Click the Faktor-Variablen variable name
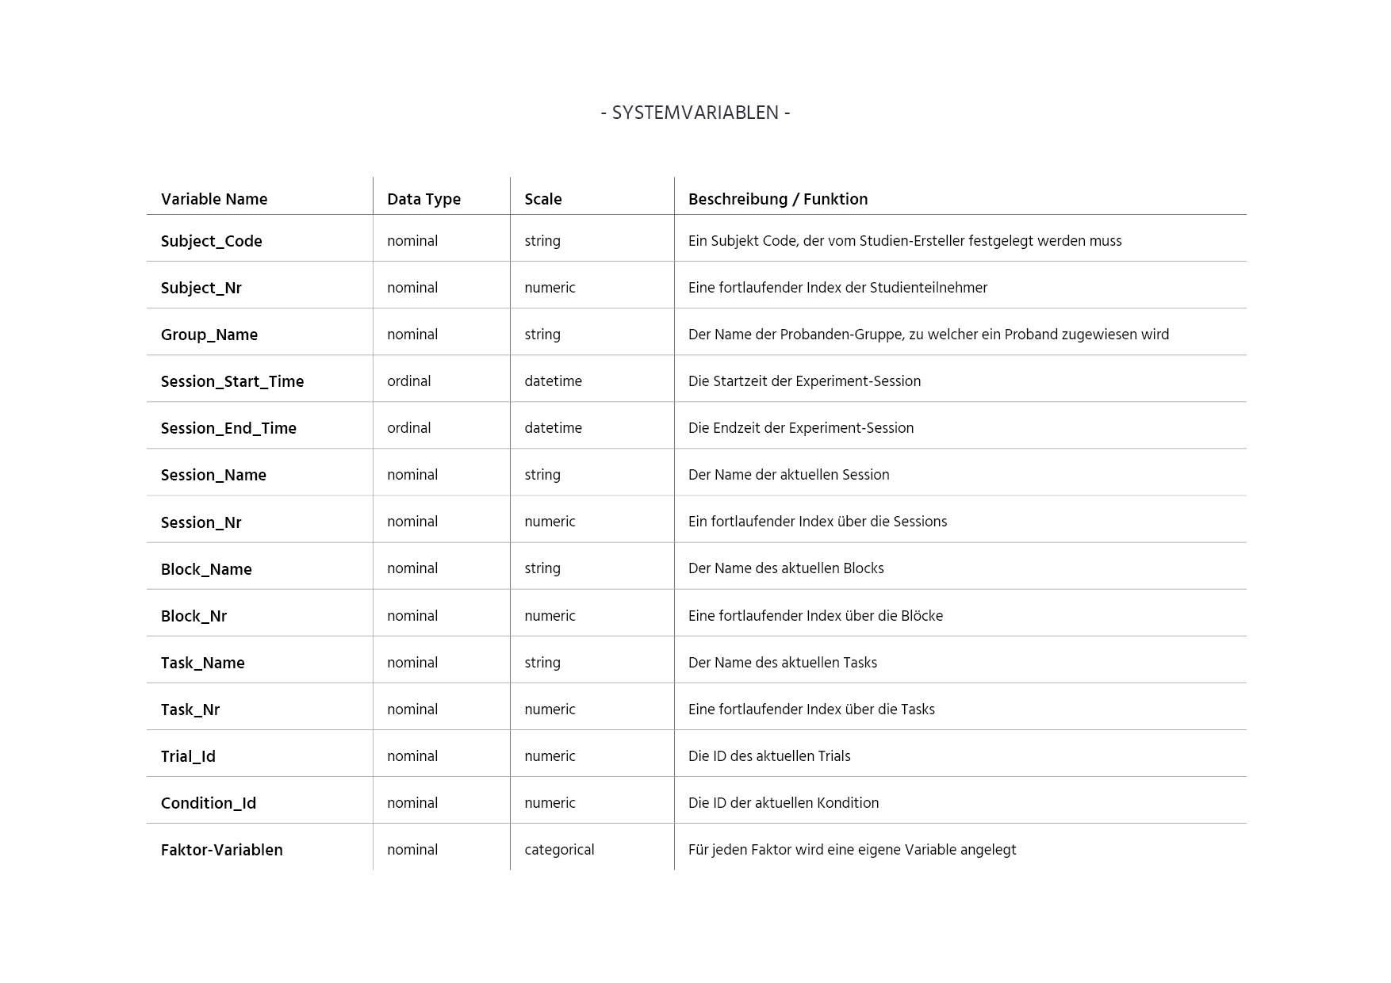Viewport: 1391px width, 983px height. pos(222,850)
